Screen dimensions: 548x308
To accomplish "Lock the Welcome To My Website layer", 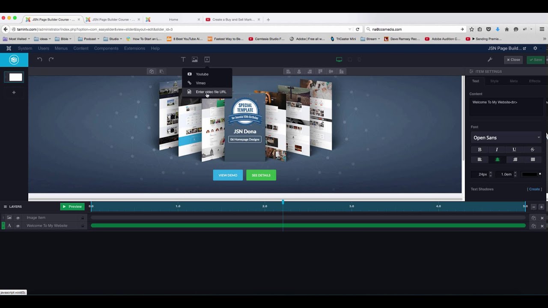I will [x=83, y=226].
